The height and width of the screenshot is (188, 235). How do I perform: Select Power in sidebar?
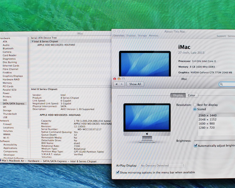(6, 93)
